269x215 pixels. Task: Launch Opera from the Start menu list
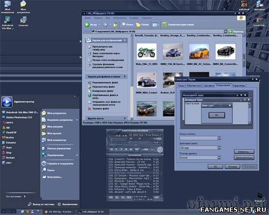(8, 123)
